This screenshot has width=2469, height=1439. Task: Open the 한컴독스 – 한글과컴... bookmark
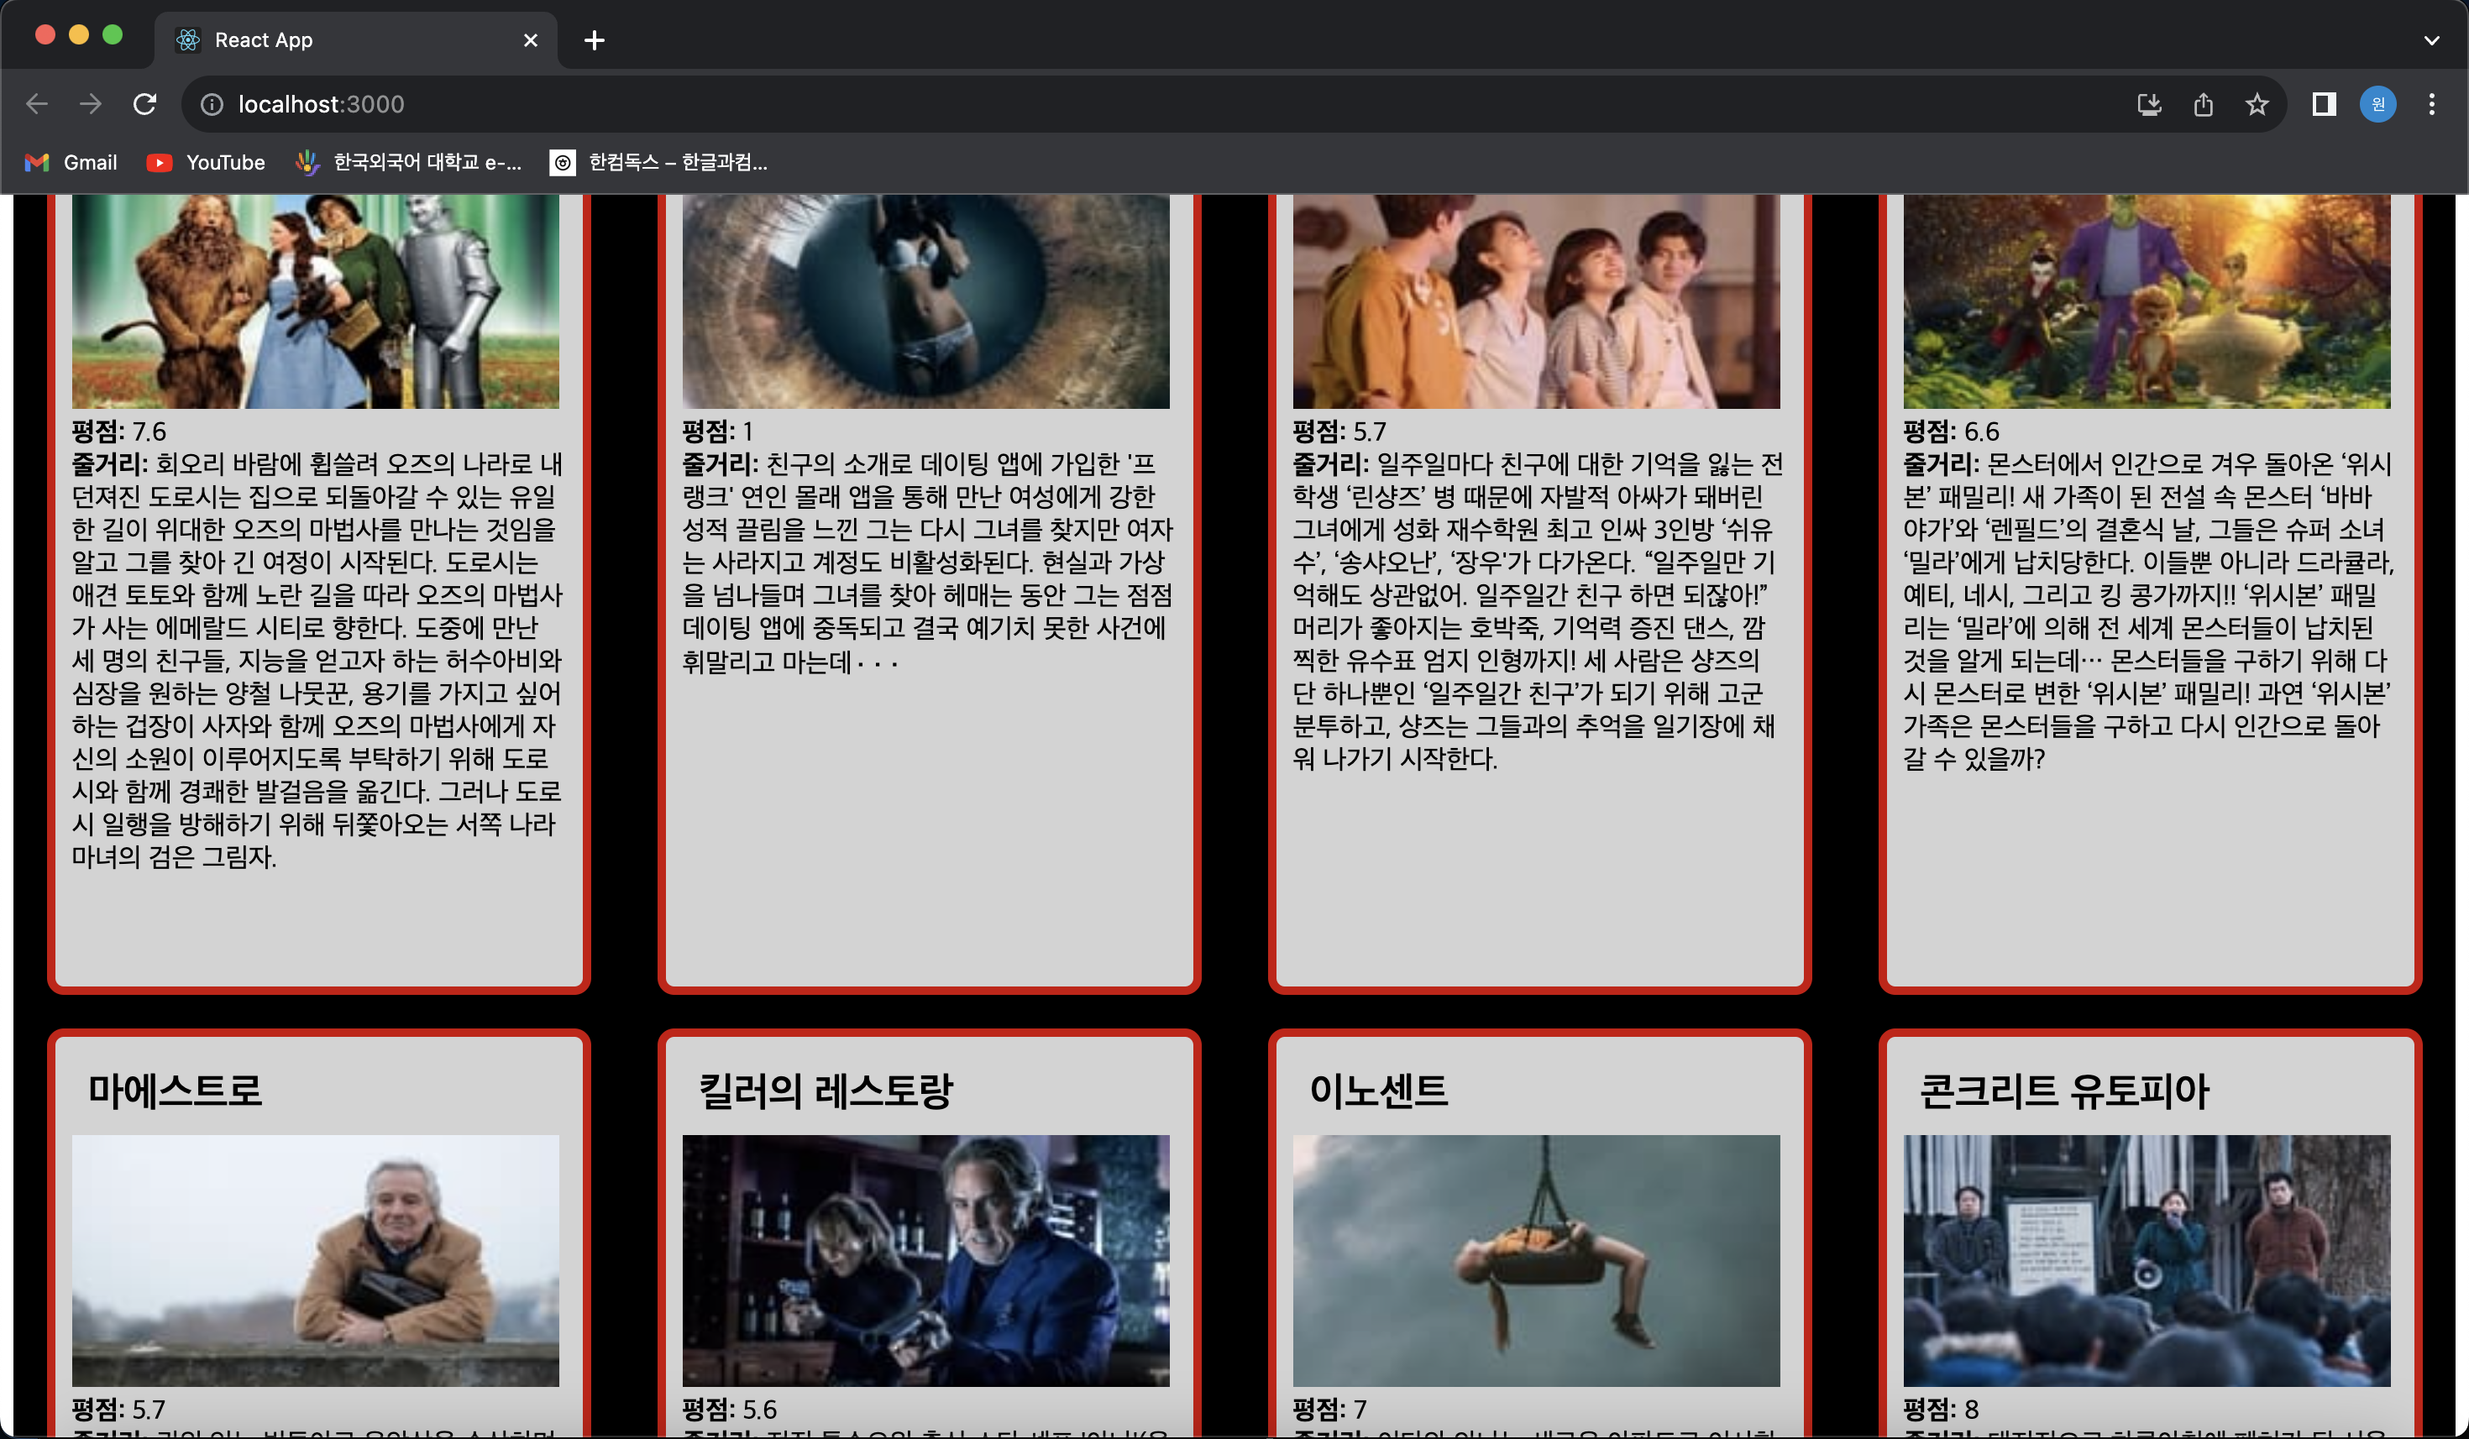658,163
